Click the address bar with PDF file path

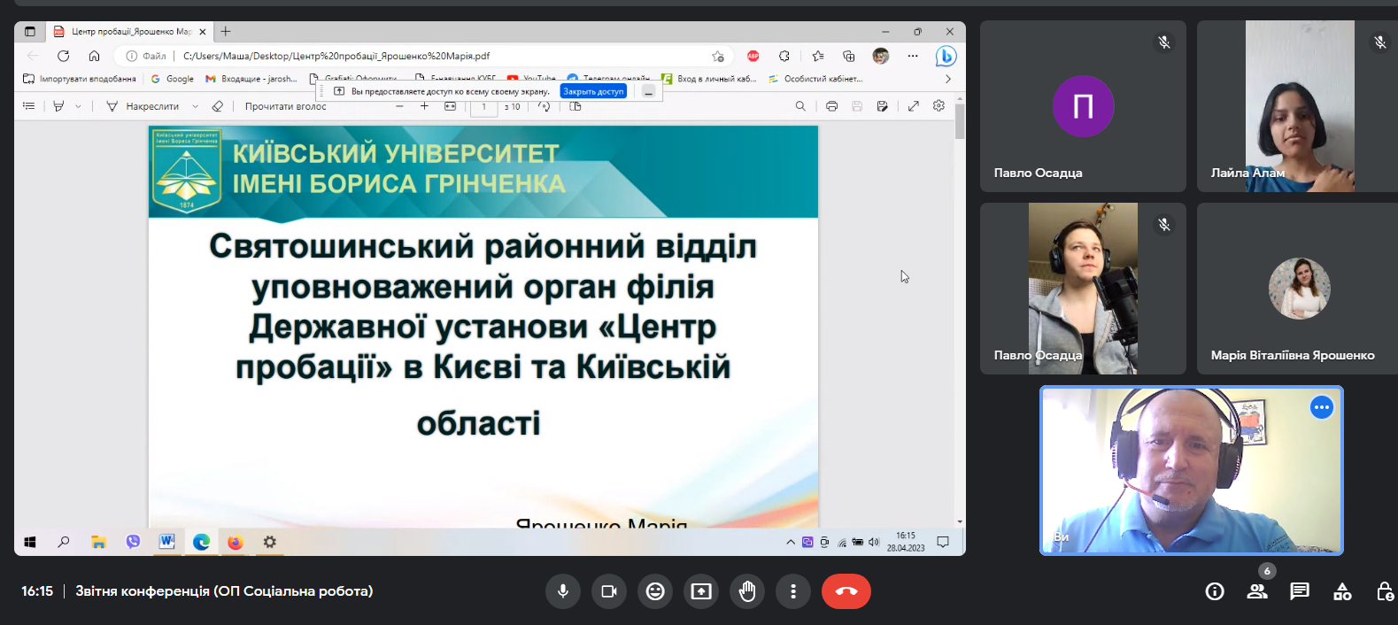click(425, 56)
